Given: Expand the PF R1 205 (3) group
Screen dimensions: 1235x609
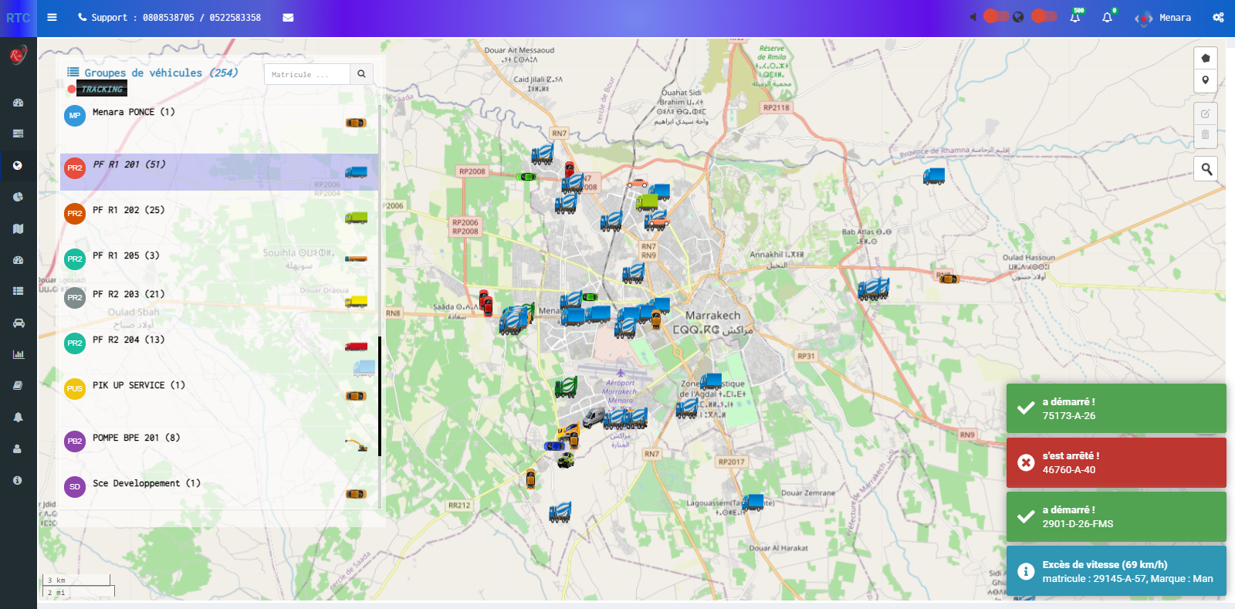Looking at the screenshot, I should 219,259.
